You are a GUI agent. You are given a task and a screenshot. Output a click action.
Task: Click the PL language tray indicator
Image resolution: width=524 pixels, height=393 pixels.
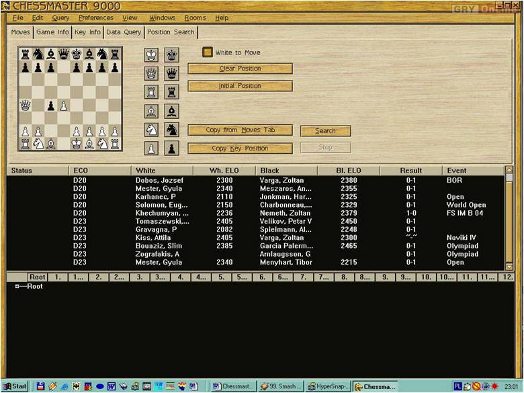pos(458,387)
